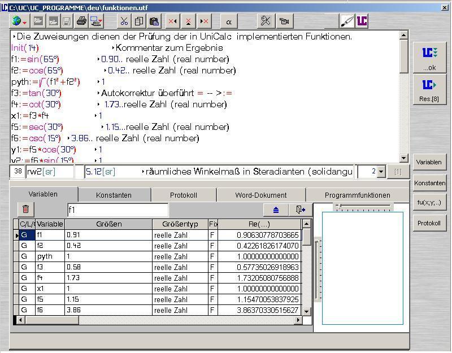Click the delete-left red X icon

[173, 21]
